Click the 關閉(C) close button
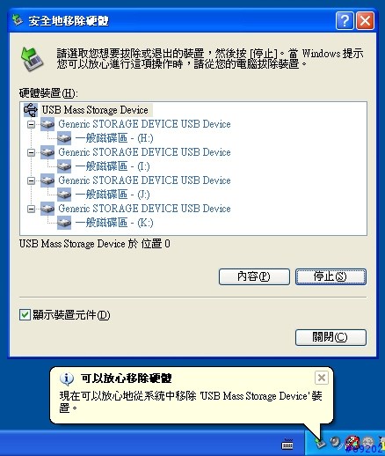385x456 pixels. [x=331, y=337]
